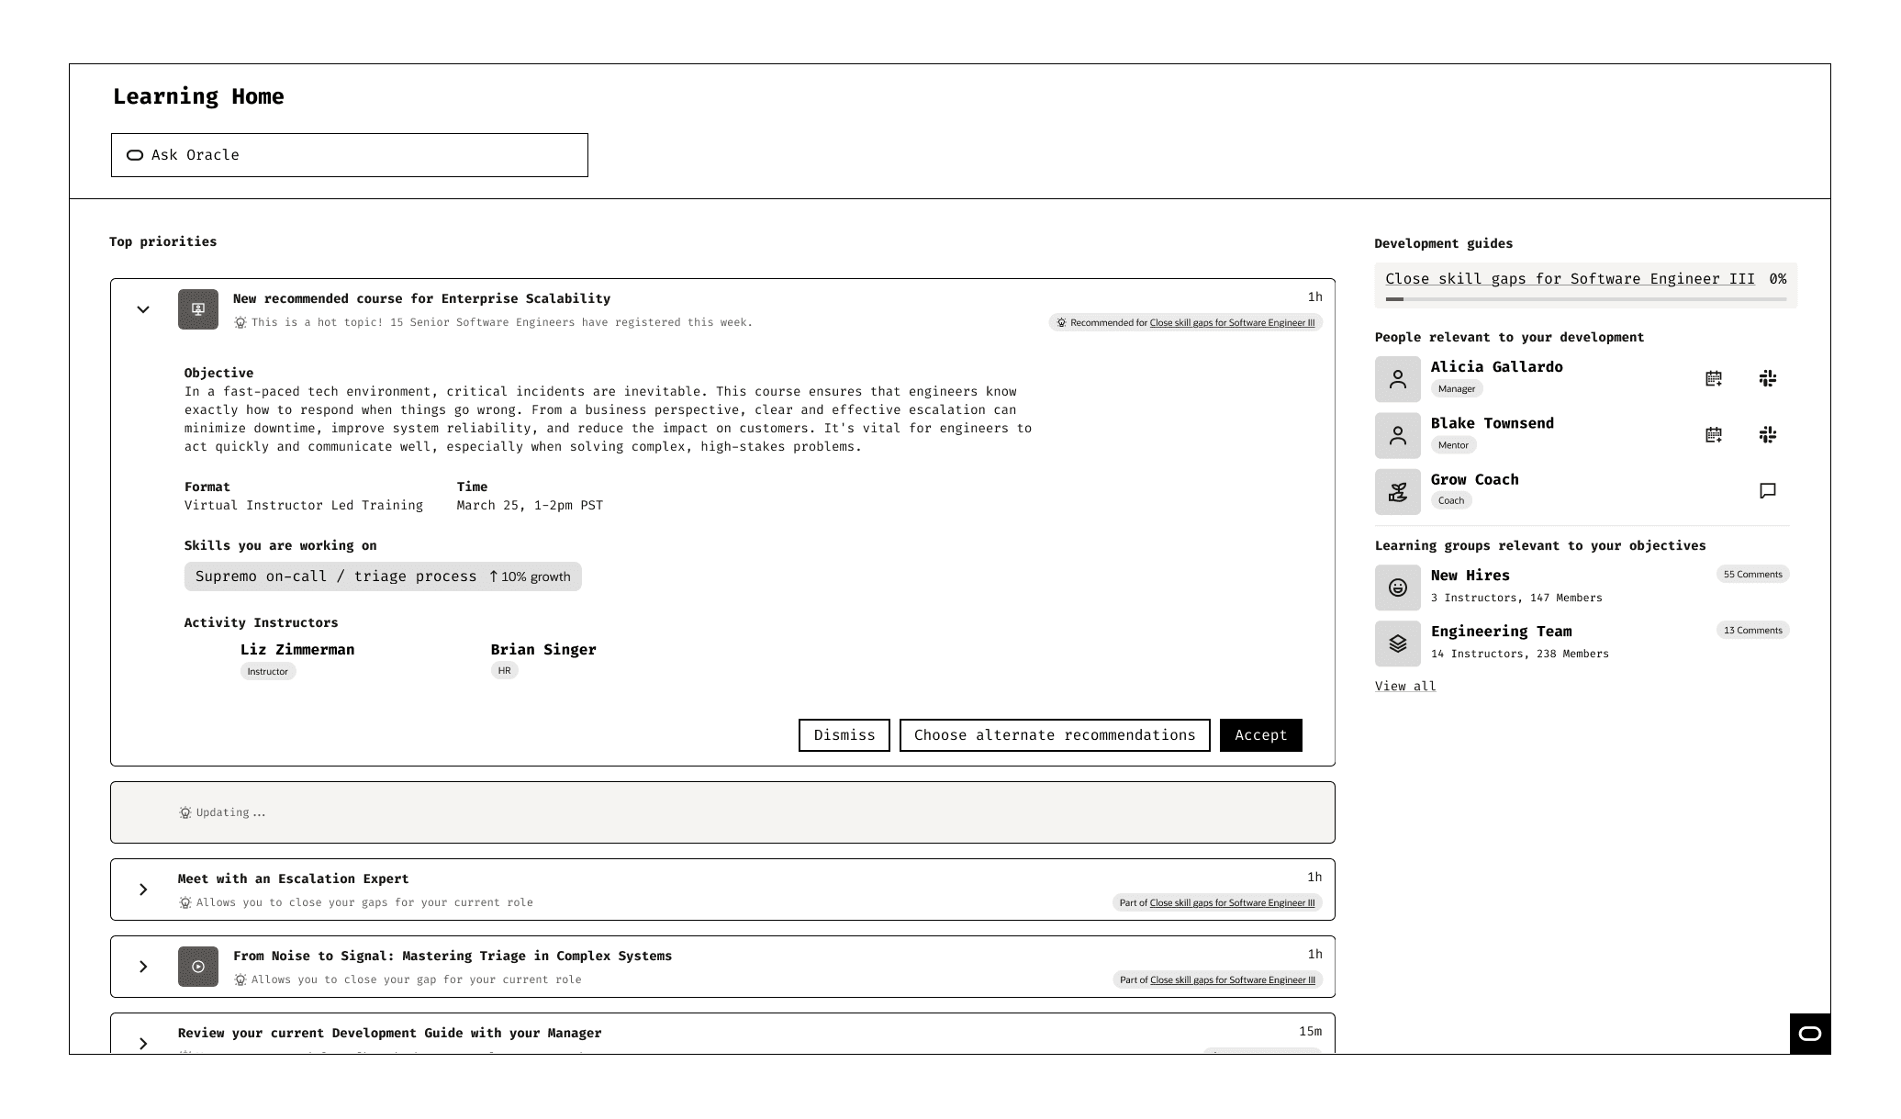This screenshot has width=1901, height=1119.
Task: Schedule meeting with Blake Townsend calendar icon
Action: click(x=1713, y=435)
